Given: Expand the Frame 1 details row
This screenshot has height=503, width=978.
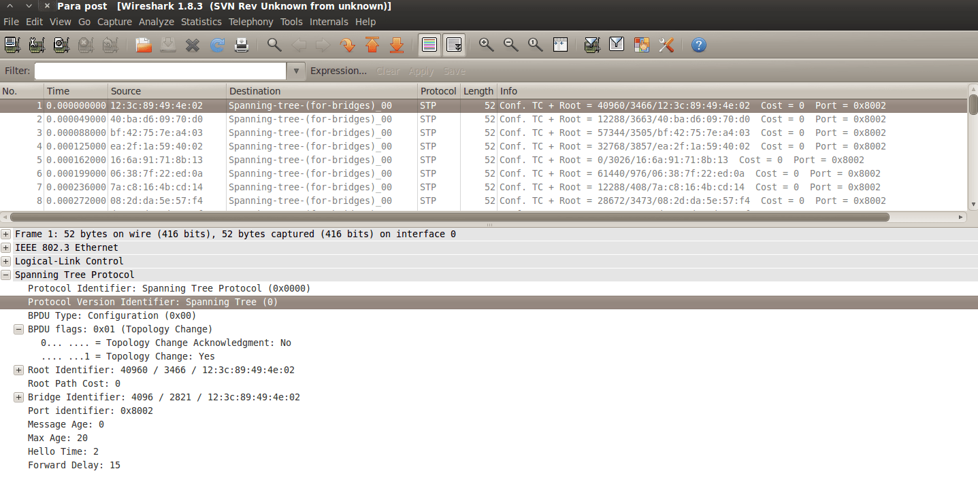Looking at the screenshot, I should tap(6, 234).
